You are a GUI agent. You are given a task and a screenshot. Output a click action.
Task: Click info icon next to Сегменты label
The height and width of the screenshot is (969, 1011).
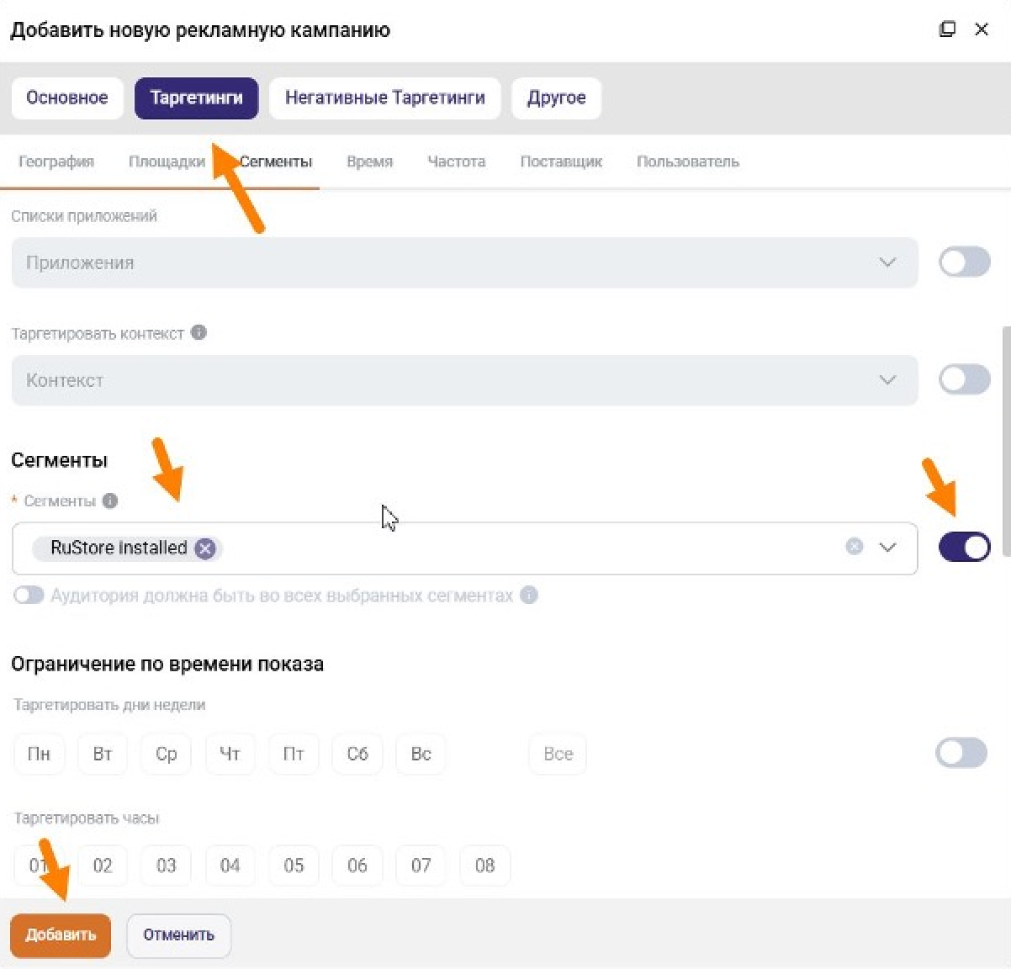(x=110, y=501)
